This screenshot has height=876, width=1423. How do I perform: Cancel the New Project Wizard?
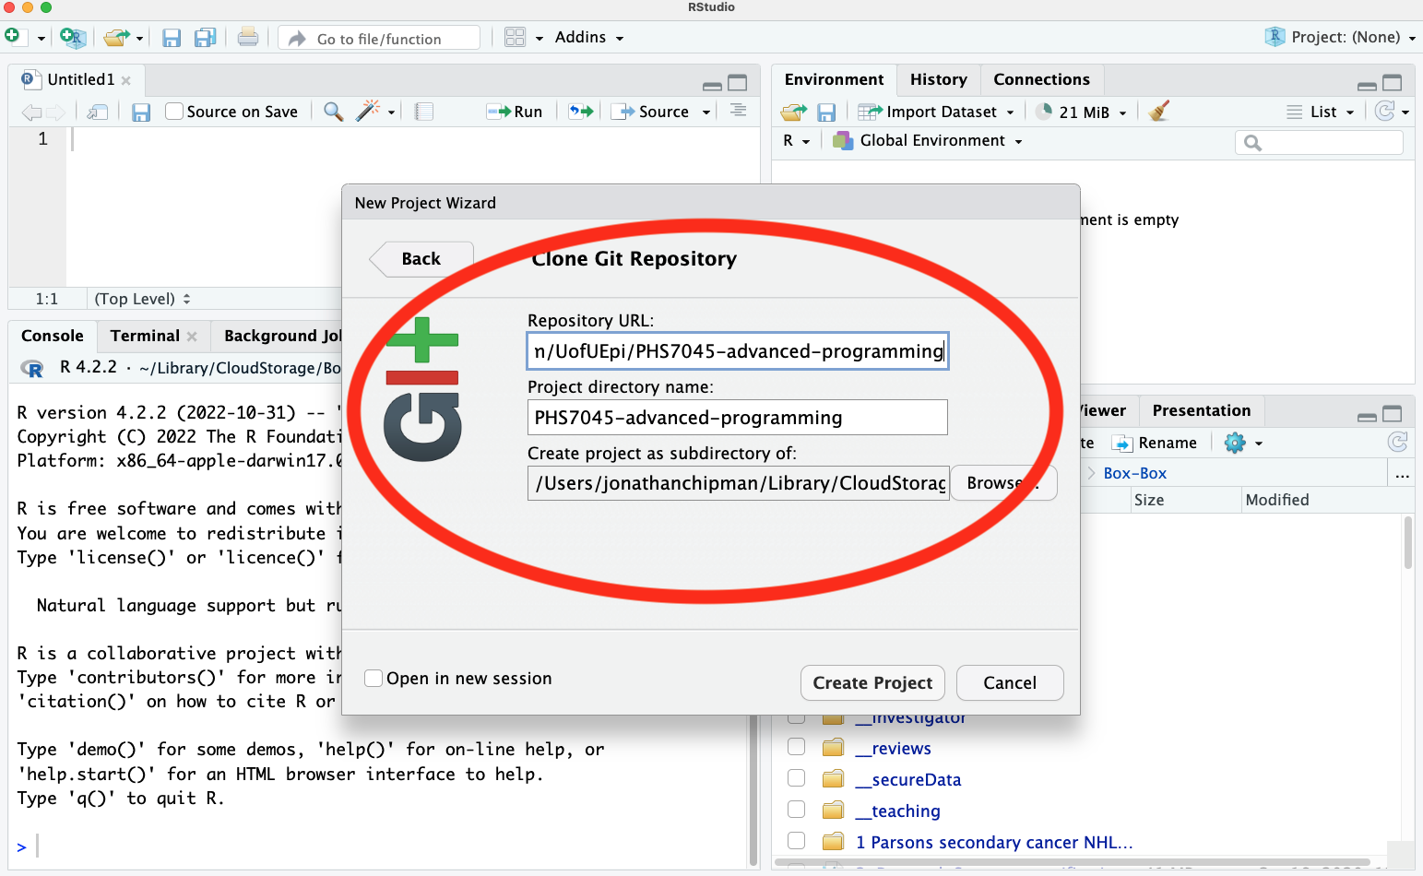[x=1010, y=683]
